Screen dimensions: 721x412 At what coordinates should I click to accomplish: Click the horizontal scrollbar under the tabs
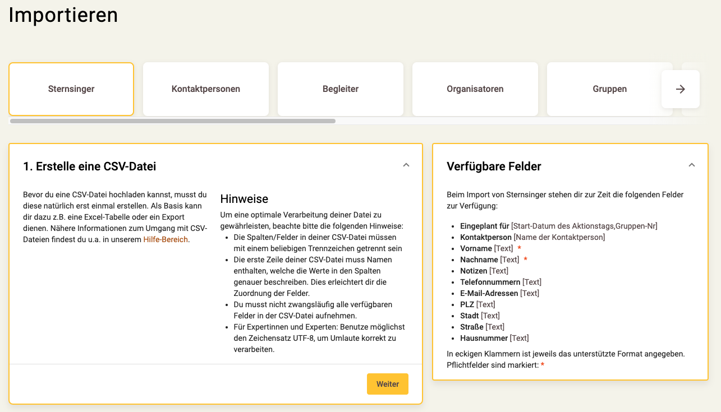[173, 121]
